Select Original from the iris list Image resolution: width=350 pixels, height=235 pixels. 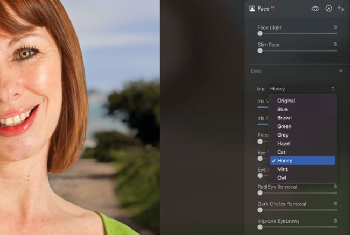(286, 101)
